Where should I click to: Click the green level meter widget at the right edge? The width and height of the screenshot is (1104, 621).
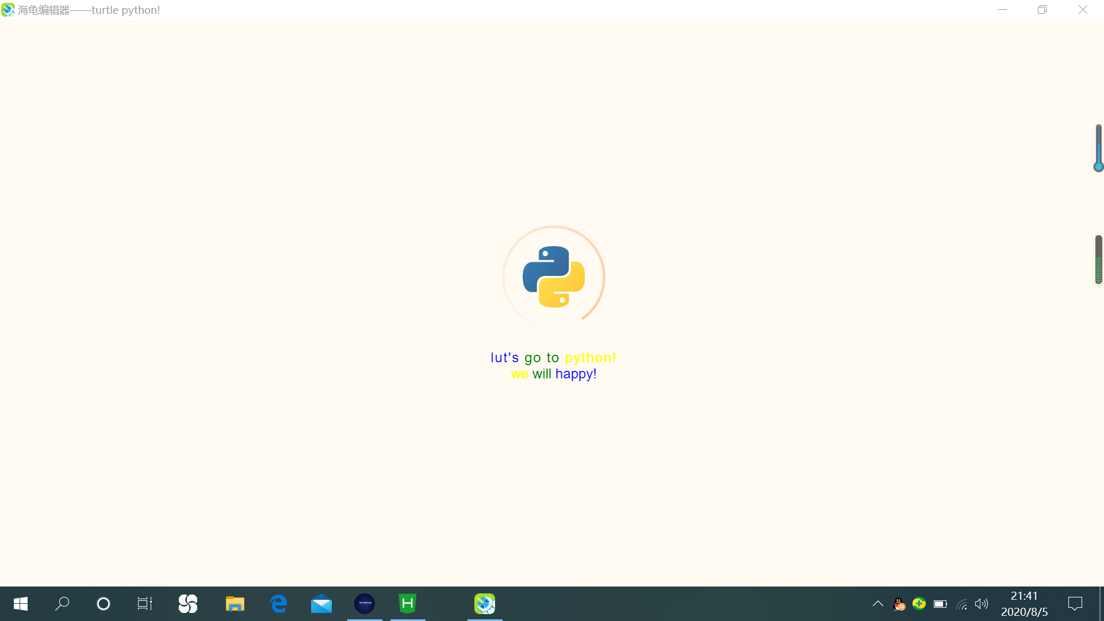tap(1098, 259)
